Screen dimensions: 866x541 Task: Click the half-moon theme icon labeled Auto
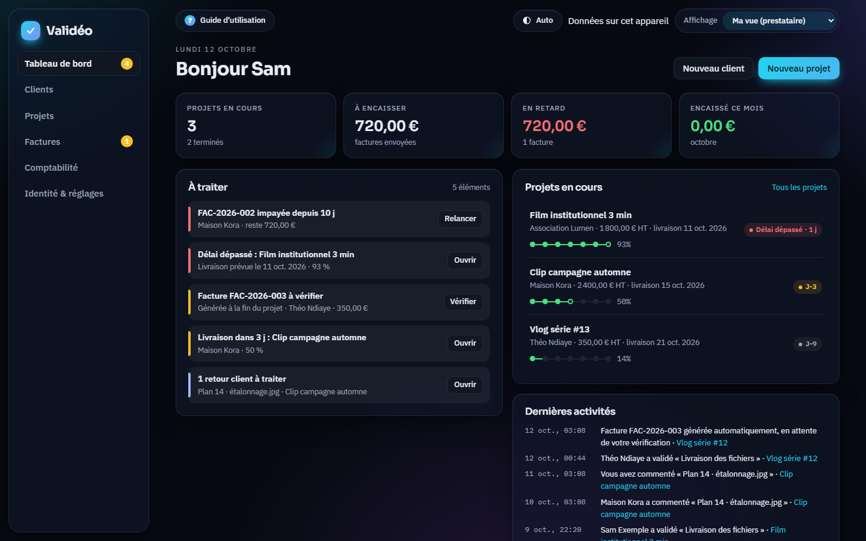[x=527, y=20]
